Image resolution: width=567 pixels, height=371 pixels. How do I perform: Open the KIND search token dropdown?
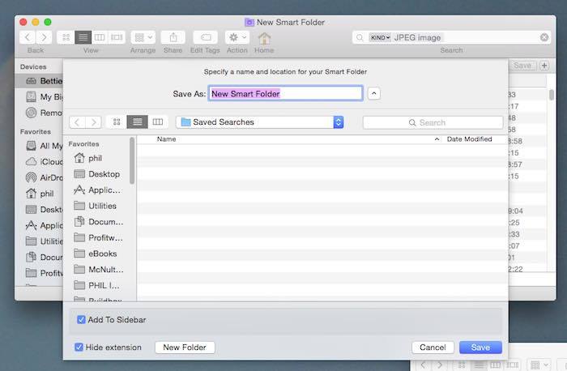(380, 37)
